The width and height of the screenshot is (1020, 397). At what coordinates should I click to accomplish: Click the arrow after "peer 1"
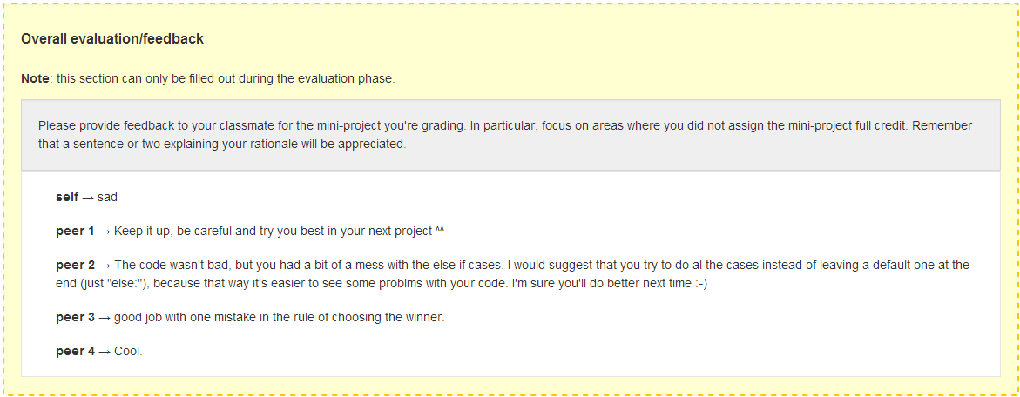(105, 232)
